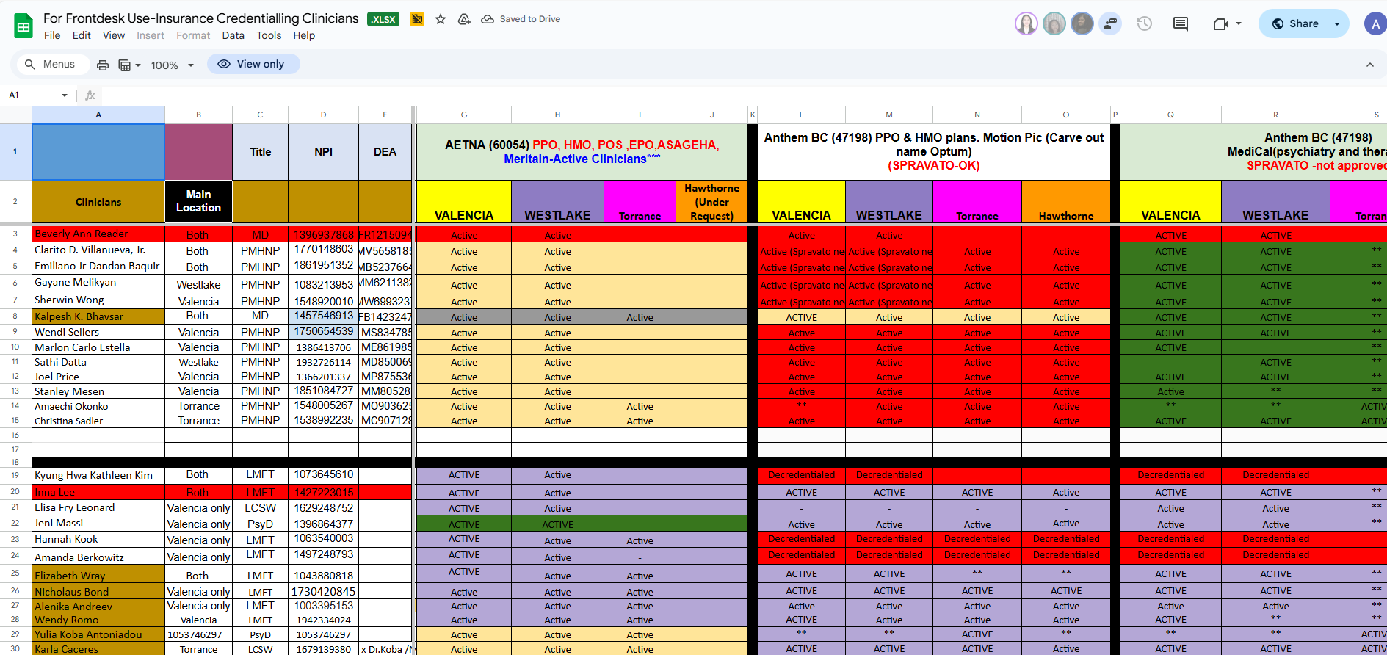The width and height of the screenshot is (1387, 655).
Task: Select the cell Sherwin Wong
Action: [x=98, y=300]
